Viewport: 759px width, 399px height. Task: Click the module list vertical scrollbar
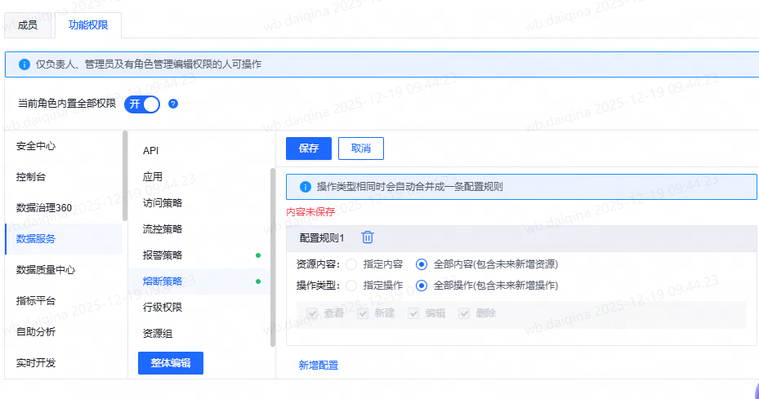coord(125,176)
